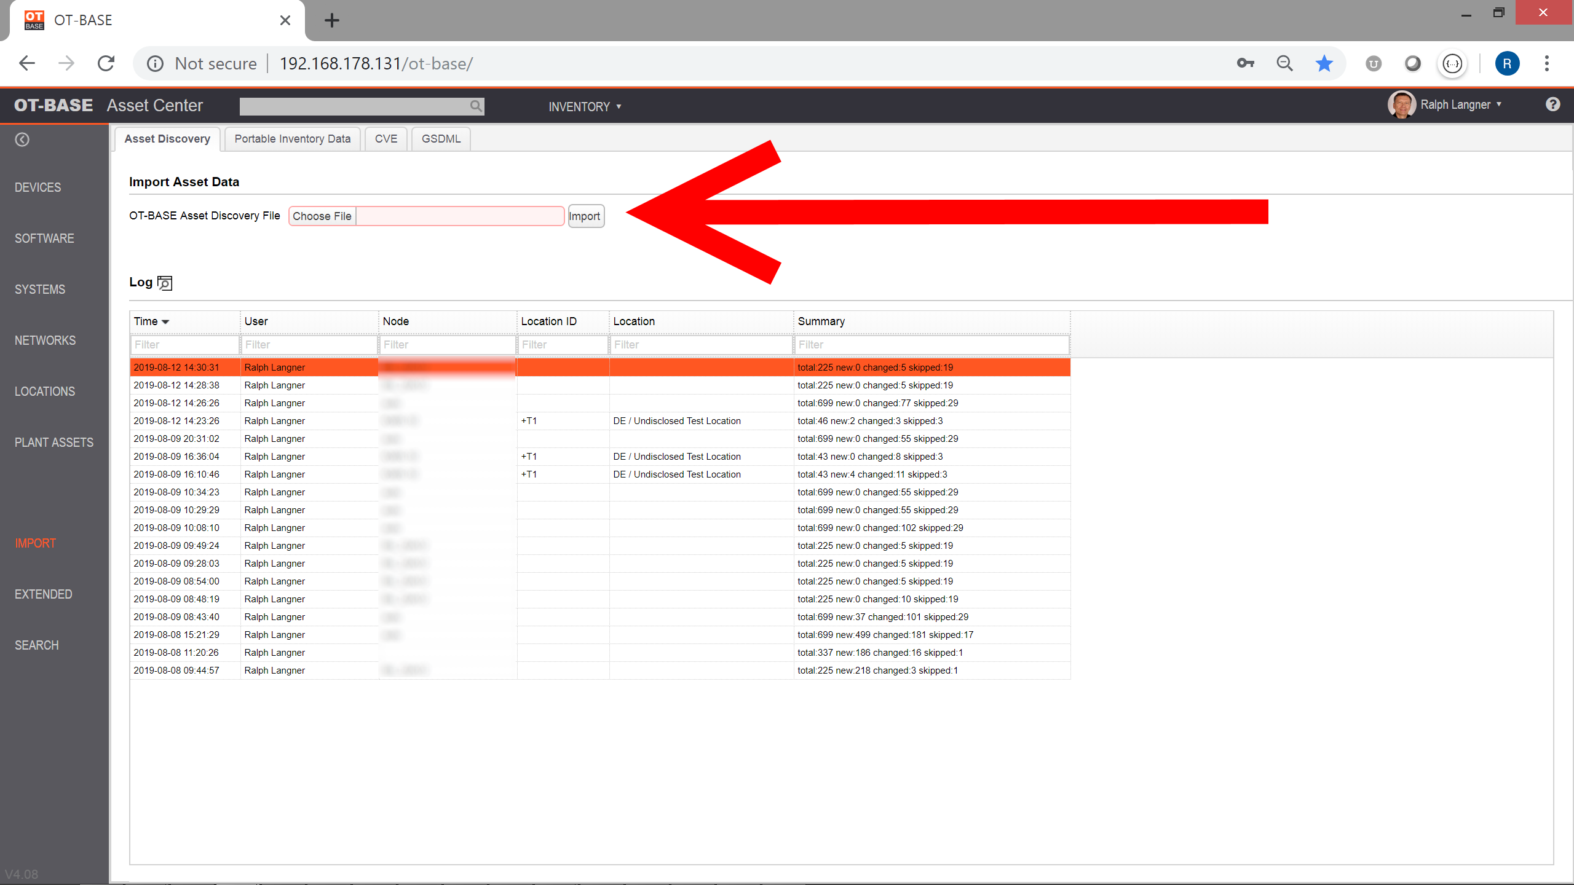Open DEVICES in the sidebar

(38, 187)
